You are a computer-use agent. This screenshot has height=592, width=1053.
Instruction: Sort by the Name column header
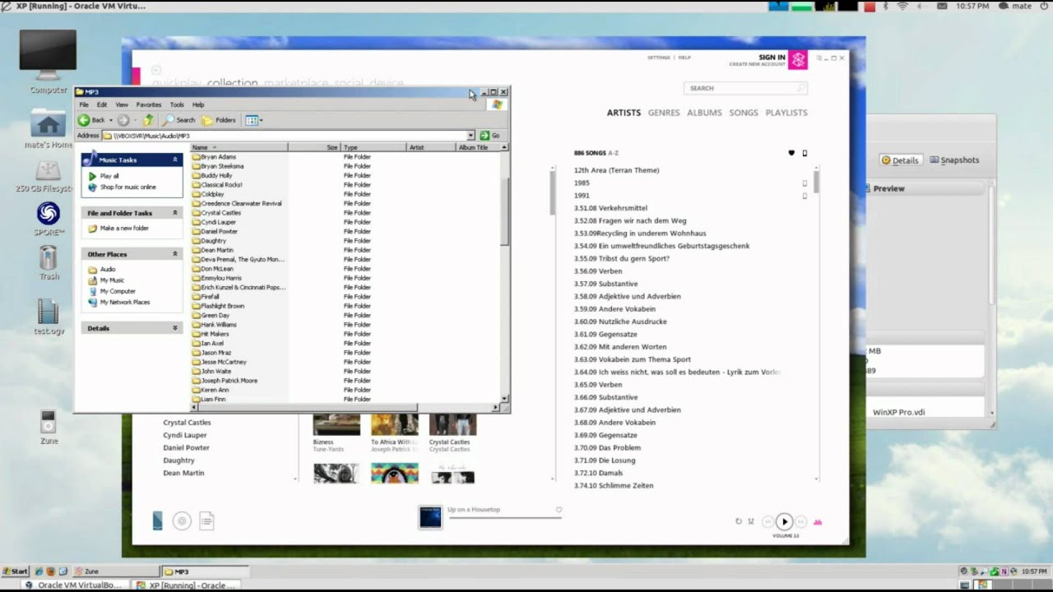(239, 147)
